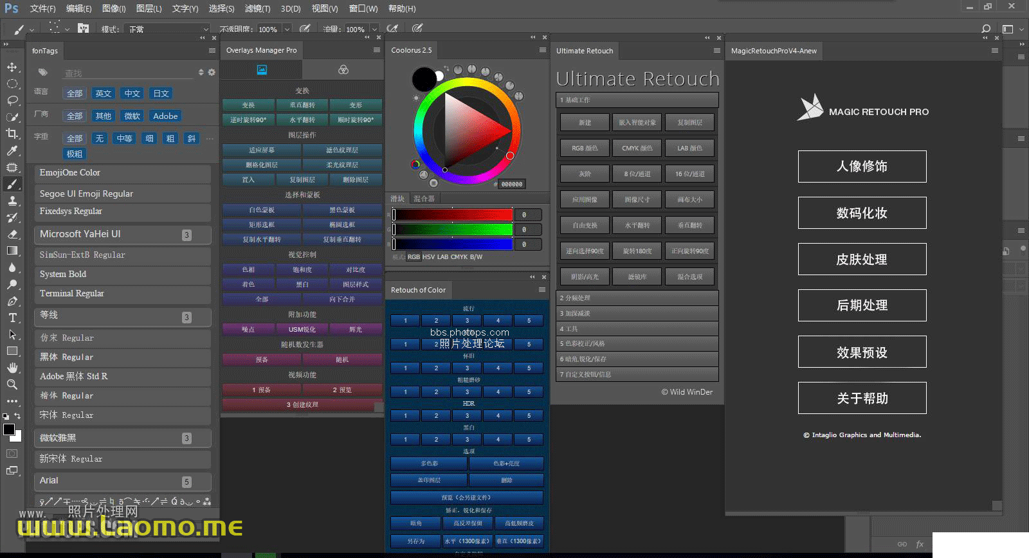Click the USM锐化 button in Overlays Manager
The image size is (1029, 558).
[x=302, y=329]
